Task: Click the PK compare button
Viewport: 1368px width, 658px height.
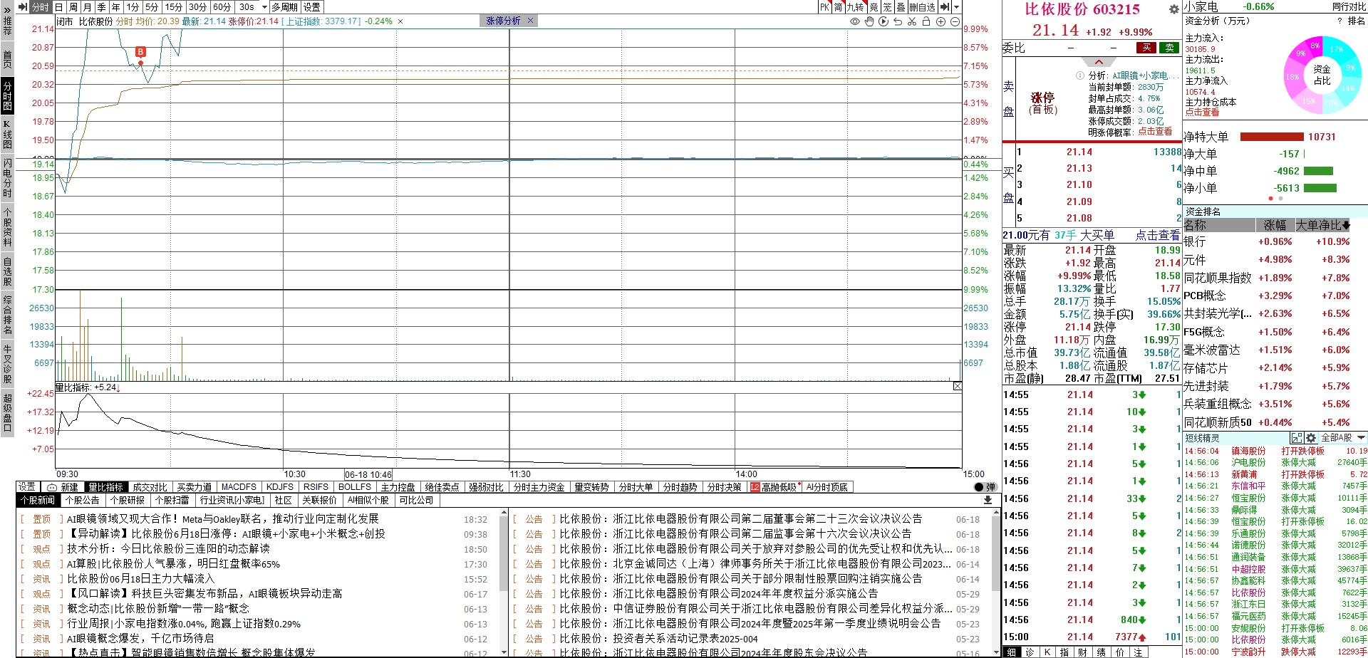Action: tap(824, 7)
